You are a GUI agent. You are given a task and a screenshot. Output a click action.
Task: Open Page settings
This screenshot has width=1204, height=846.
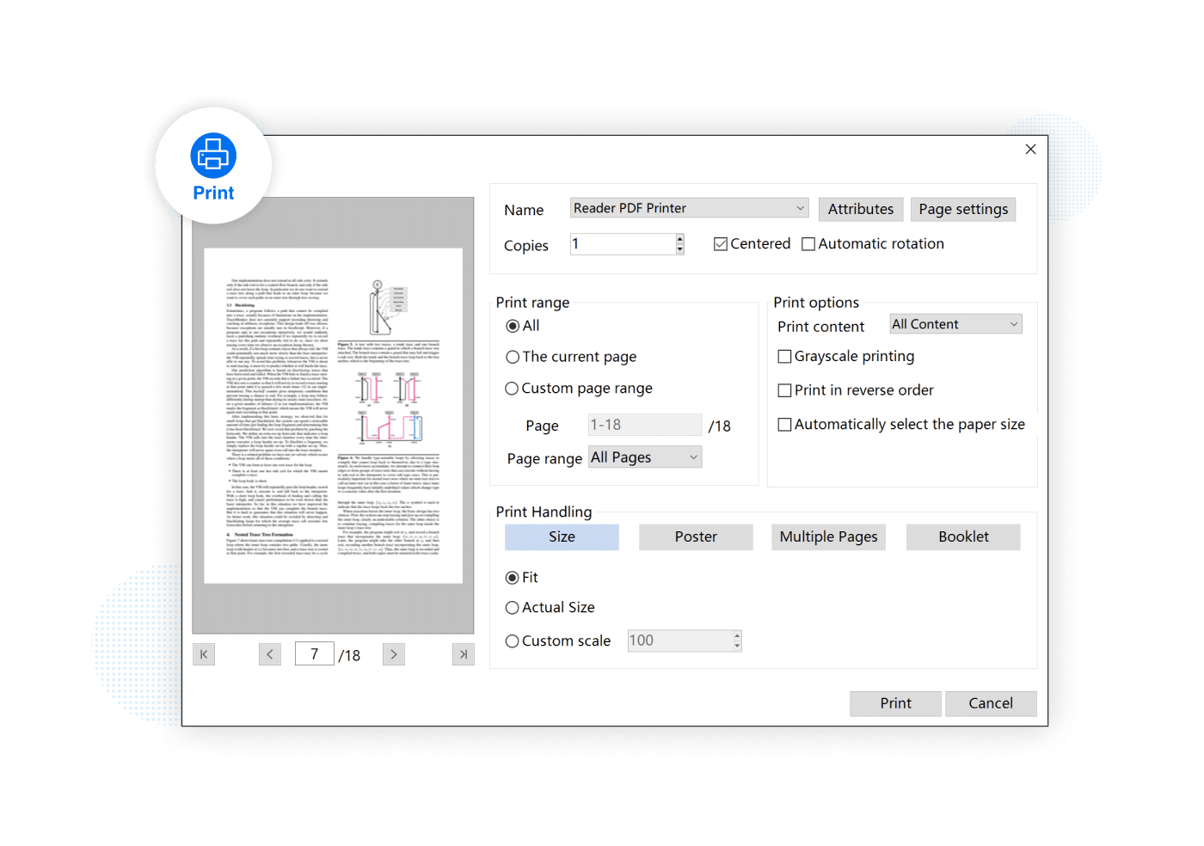(963, 209)
